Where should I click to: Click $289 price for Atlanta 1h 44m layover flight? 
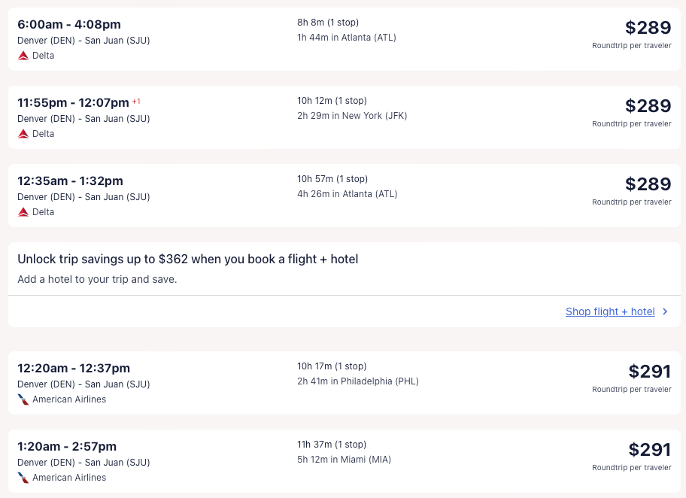[x=648, y=28]
